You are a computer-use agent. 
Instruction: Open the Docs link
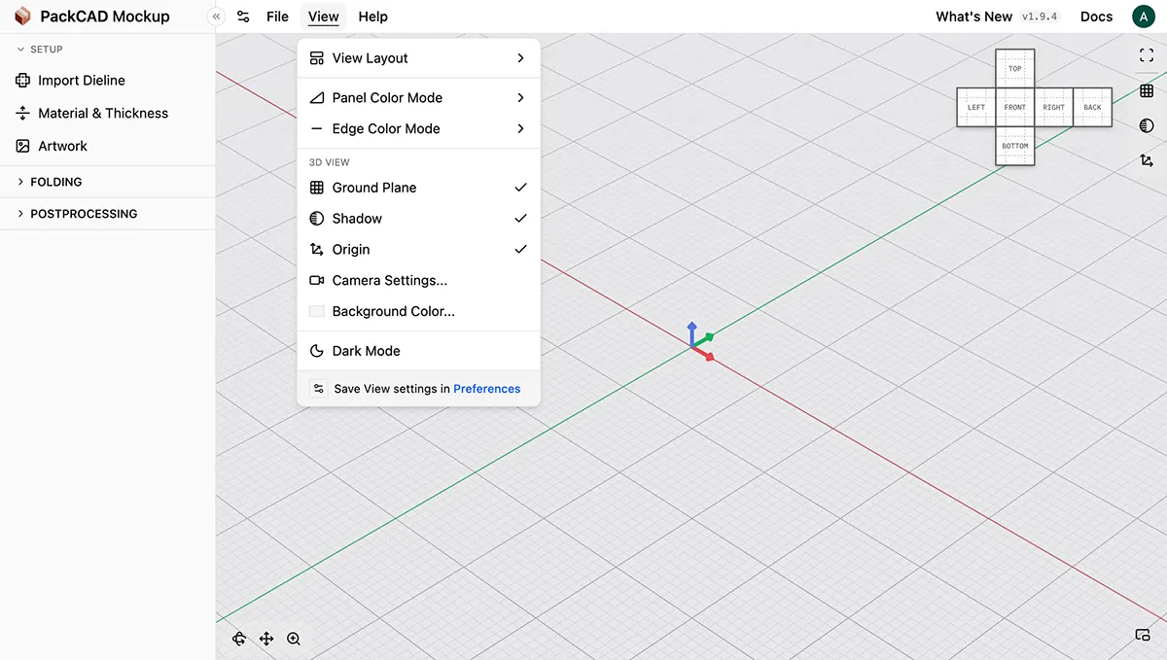(x=1096, y=17)
